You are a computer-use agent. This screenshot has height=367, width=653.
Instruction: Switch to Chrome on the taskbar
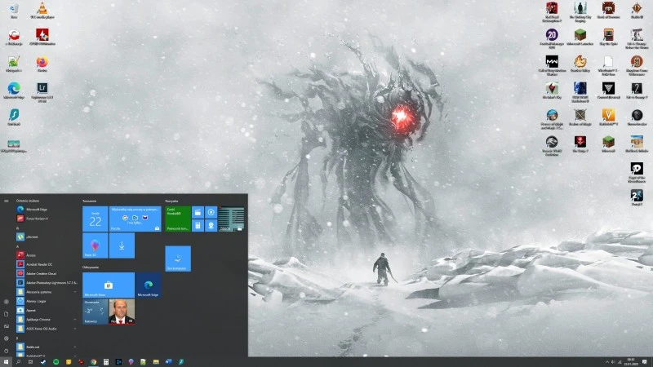93,362
